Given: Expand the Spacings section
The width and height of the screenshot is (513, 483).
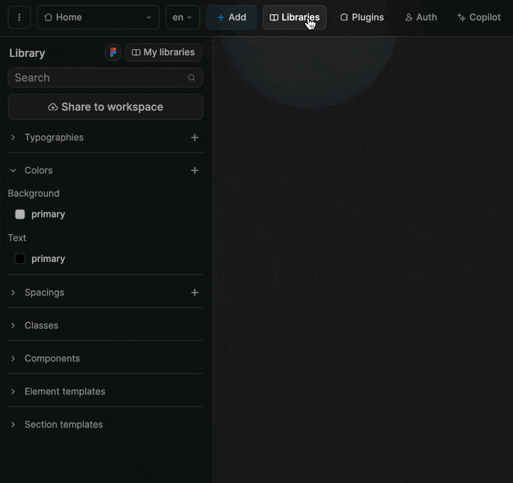Looking at the screenshot, I should point(12,292).
